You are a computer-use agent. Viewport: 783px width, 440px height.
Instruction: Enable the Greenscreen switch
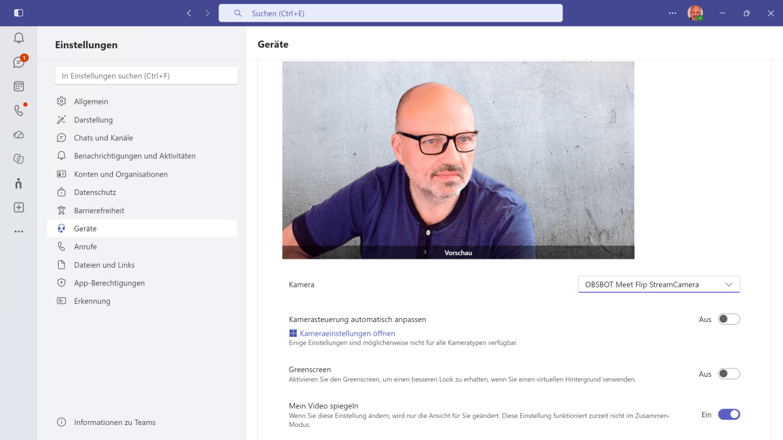coord(729,374)
